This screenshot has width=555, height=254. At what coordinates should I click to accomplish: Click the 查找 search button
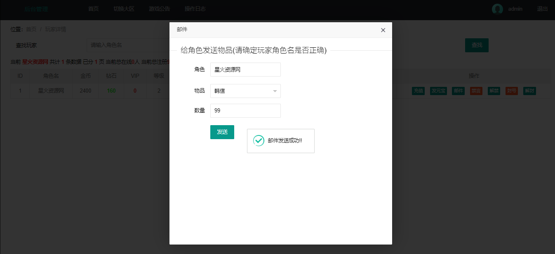(x=477, y=45)
